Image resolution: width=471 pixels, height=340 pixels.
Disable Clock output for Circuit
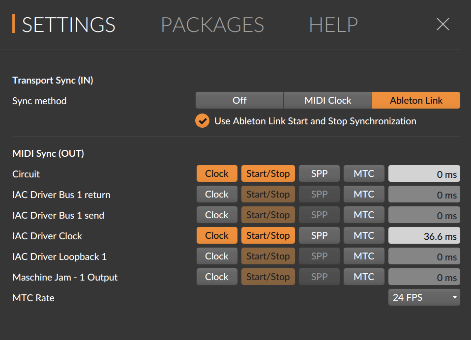[217, 173]
